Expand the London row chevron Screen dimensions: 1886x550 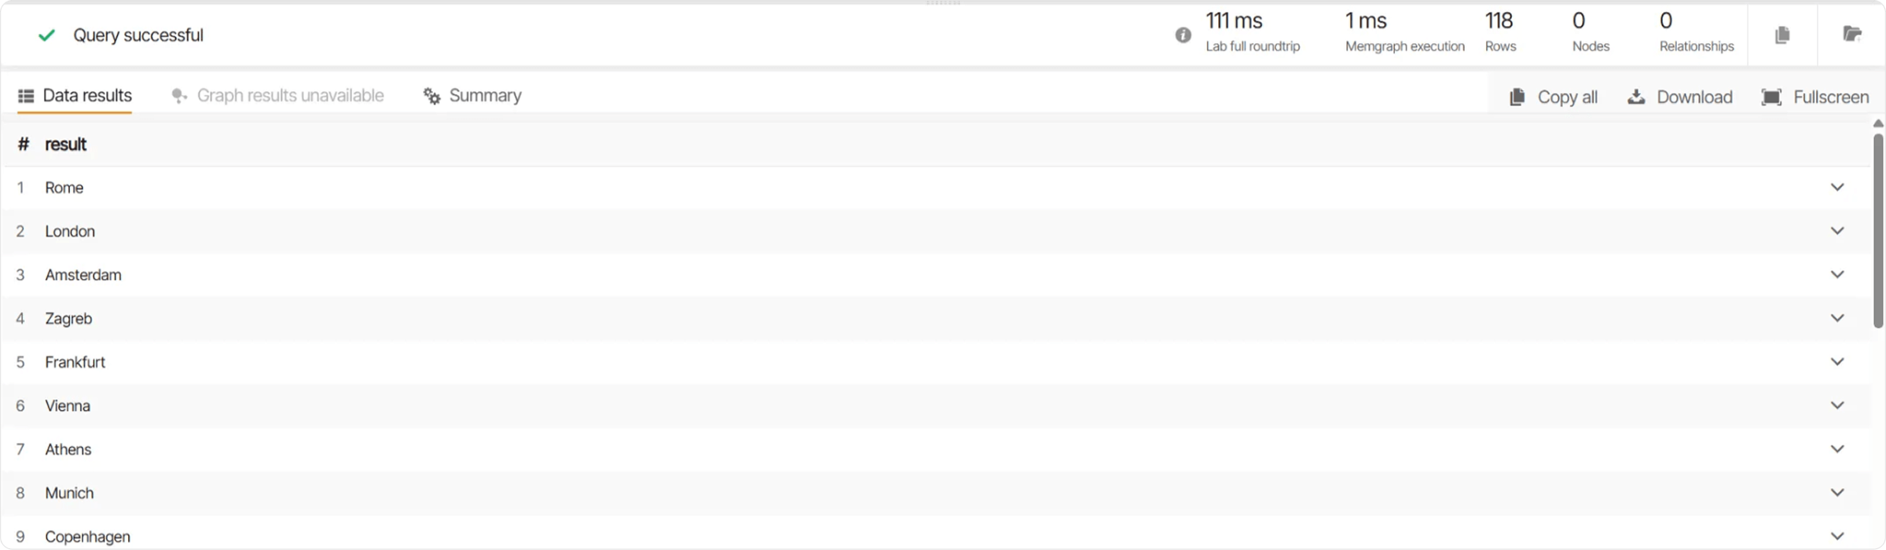pyautogui.click(x=1837, y=231)
